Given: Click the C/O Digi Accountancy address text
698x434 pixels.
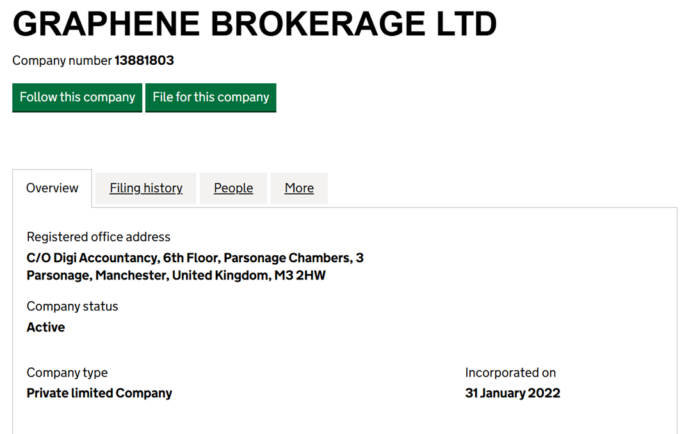Looking at the screenshot, I should [92, 258].
